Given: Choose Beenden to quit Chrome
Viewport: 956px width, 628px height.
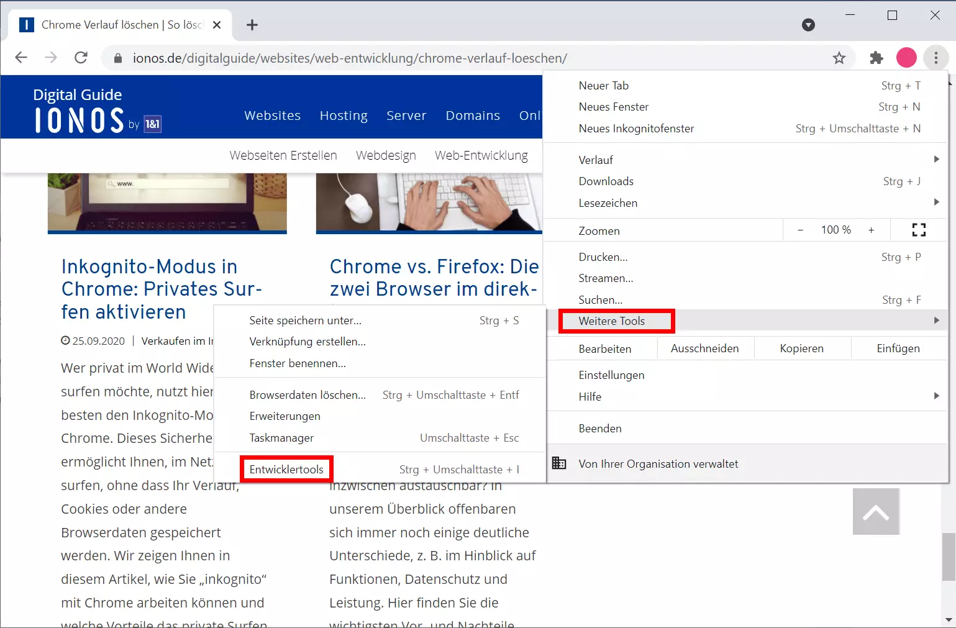Looking at the screenshot, I should point(746,429).
